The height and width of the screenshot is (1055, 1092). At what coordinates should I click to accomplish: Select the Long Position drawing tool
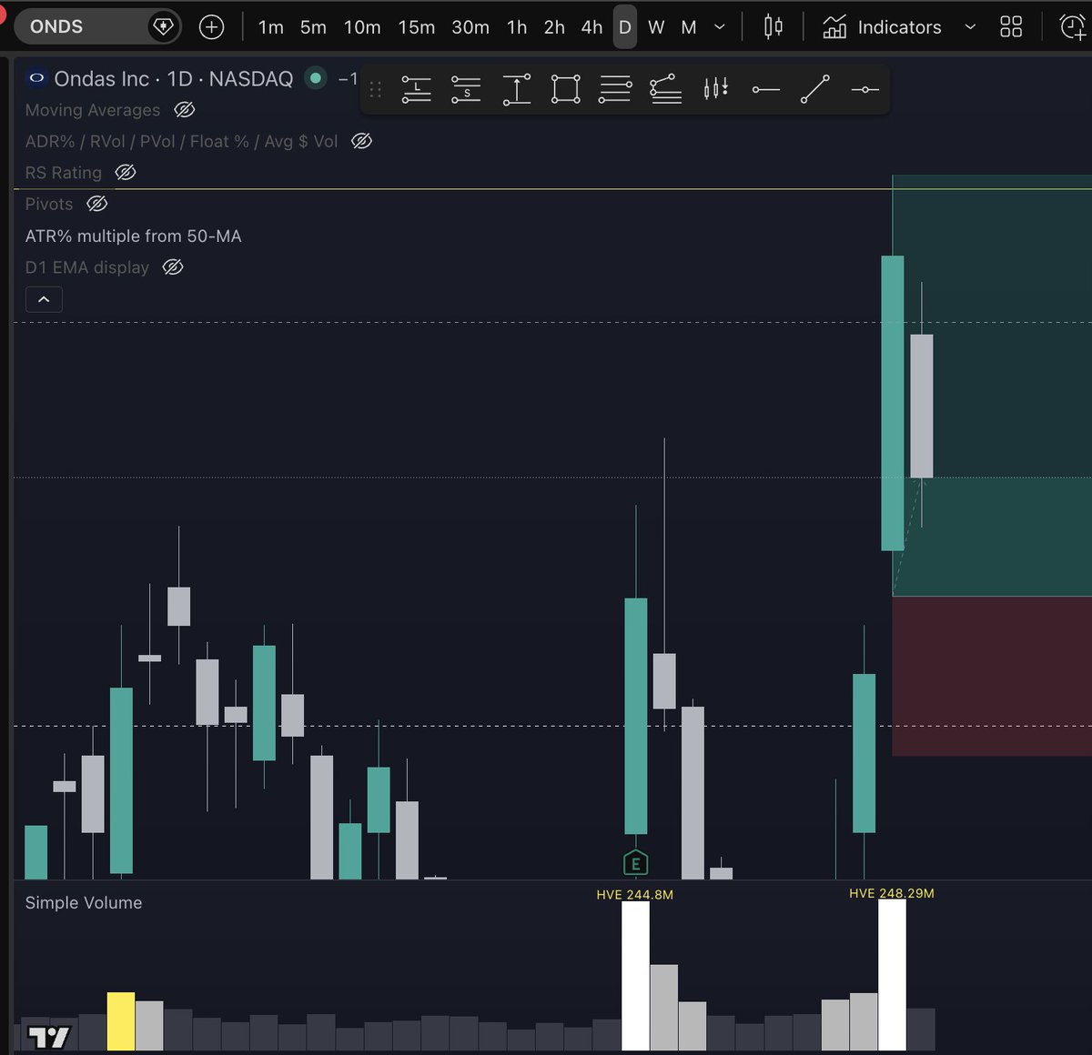[x=416, y=89]
